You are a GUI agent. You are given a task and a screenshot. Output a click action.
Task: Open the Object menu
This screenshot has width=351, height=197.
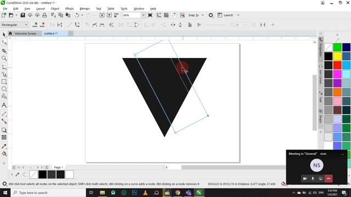point(55,9)
